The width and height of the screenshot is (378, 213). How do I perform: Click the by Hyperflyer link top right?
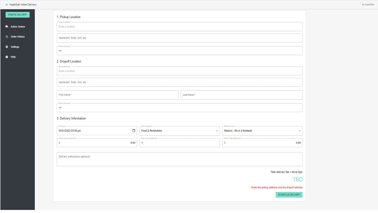[368, 4]
